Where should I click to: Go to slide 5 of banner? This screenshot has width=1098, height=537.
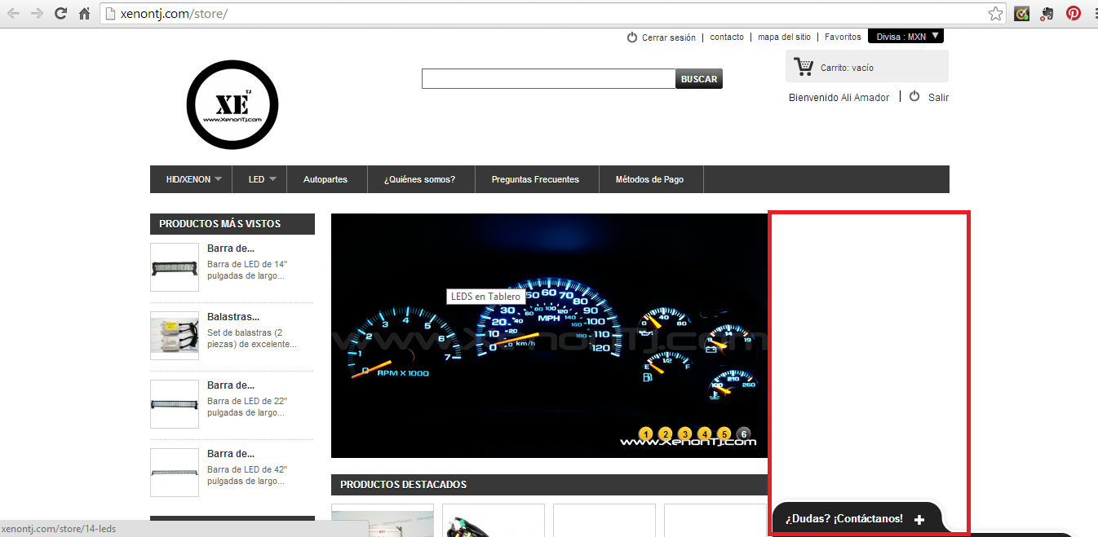(x=724, y=434)
